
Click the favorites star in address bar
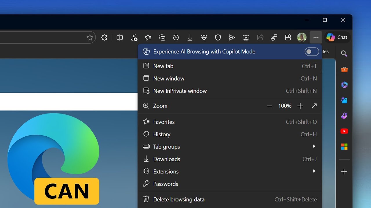point(90,38)
